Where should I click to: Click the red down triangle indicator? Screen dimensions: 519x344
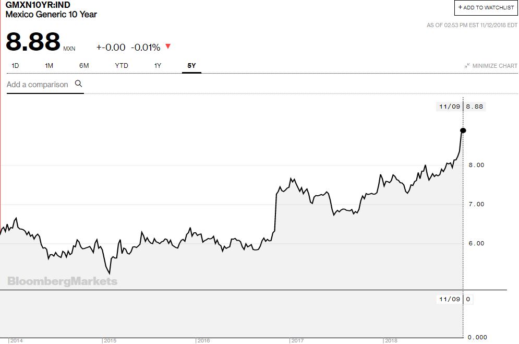pos(168,46)
